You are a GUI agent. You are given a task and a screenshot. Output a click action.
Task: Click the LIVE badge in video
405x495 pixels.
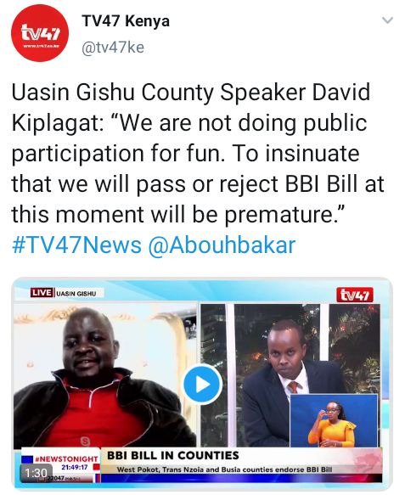[42, 292]
